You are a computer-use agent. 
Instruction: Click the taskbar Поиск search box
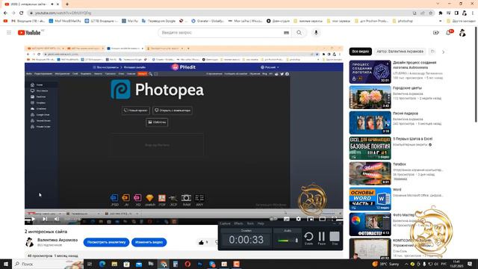tap(48, 264)
